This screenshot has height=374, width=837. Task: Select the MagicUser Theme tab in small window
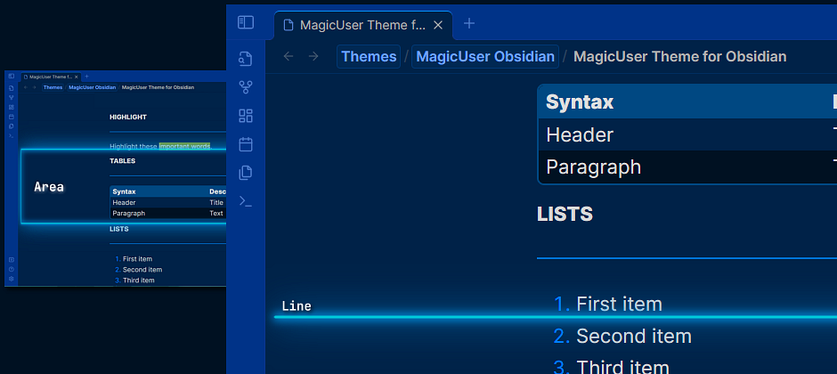click(51, 77)
